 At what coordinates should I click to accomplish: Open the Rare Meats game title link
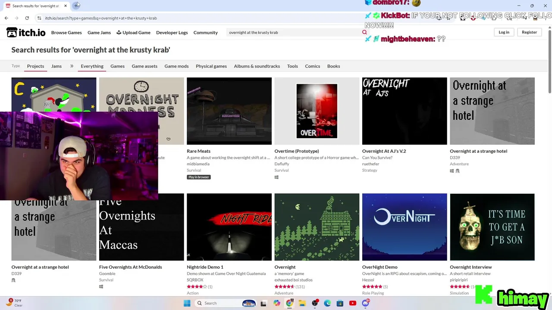[199, 151]
